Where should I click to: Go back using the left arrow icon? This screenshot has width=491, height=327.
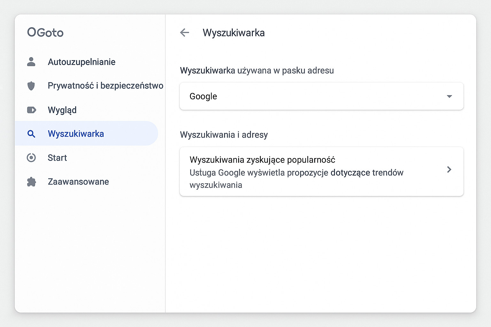[x=185, y=33]
